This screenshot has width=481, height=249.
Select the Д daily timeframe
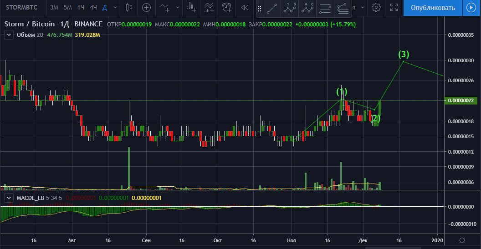[105, 7]
